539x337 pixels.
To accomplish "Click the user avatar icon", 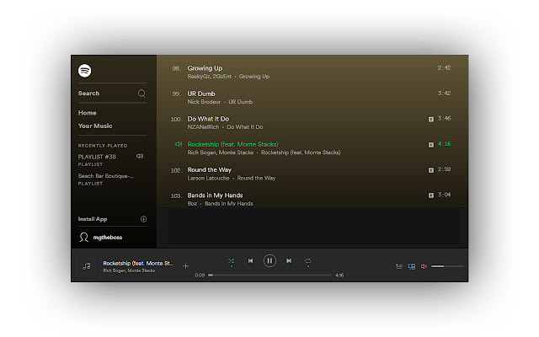I will [x=84, y=238].
